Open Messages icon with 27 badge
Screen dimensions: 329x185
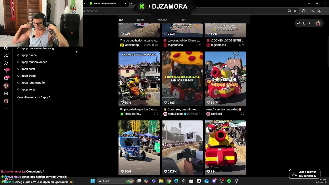pyautogui.click(x=6, y=71)
